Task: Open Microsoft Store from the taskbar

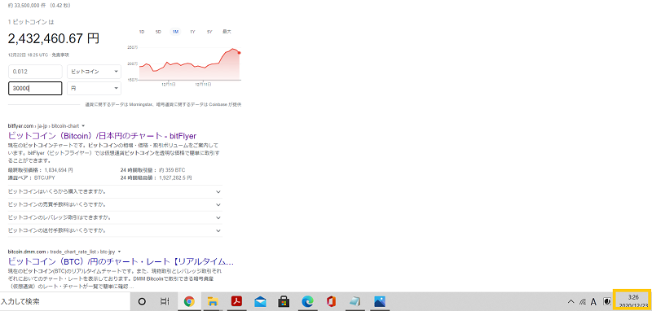Action: click(284, 301)
